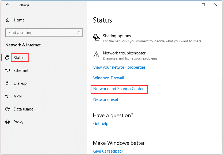223x155 pixels.
Task: Open the Ethernet section
Action: 21,71
